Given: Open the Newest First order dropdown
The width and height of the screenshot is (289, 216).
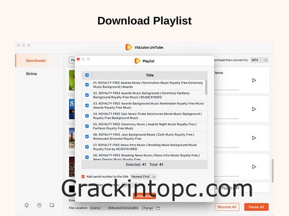Looking at the screenshot, I should pyautogui.click(x=144, y=176).
